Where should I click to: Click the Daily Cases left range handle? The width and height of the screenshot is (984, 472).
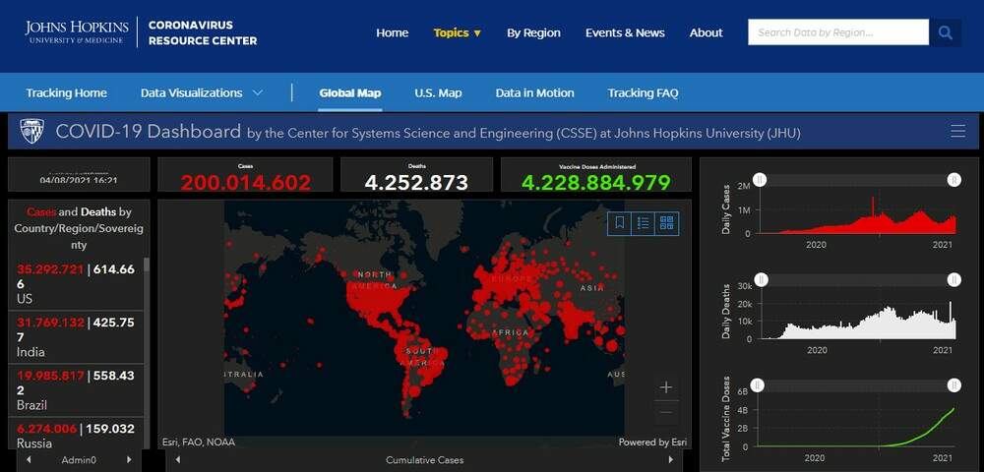761,179
